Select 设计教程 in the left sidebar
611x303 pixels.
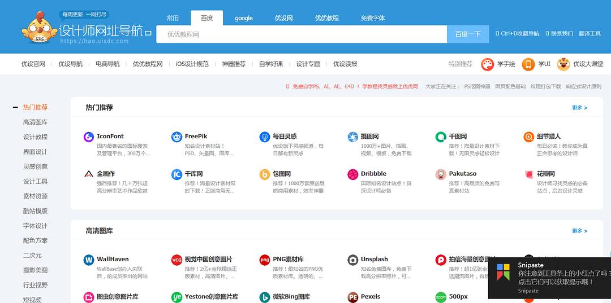click(36, 137)
